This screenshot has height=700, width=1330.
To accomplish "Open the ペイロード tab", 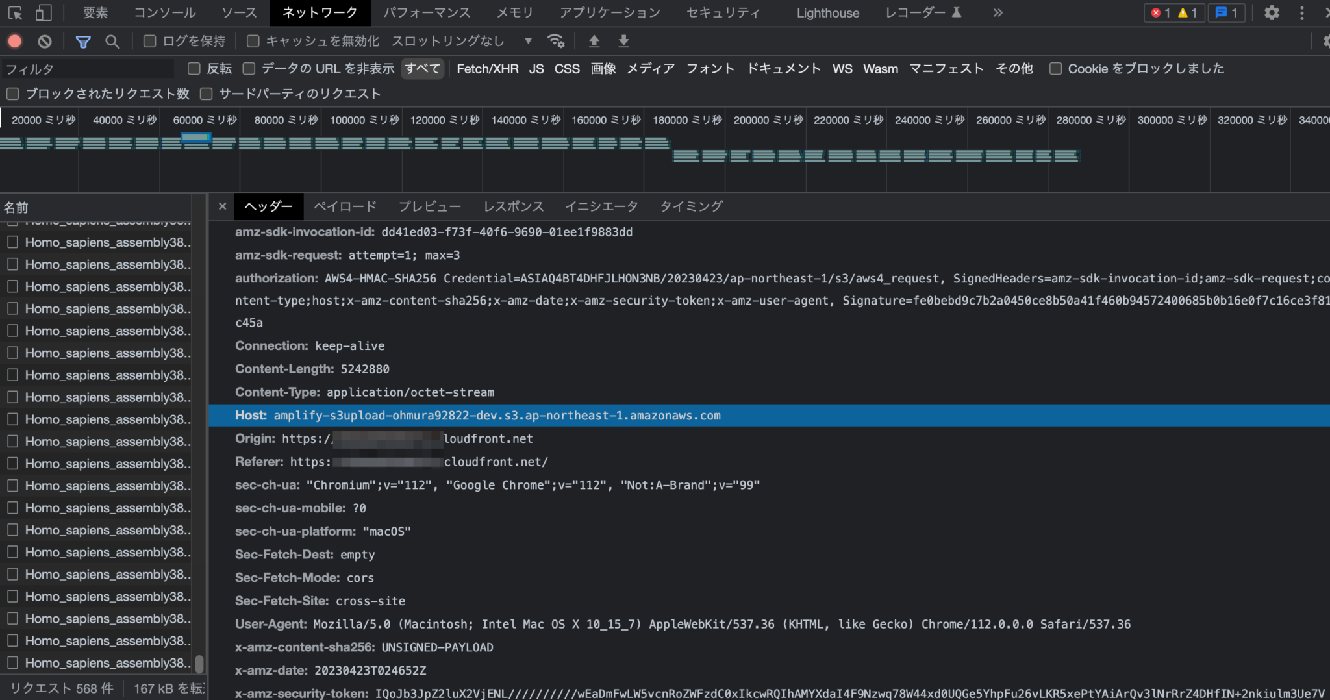I will tap(345, 206).
